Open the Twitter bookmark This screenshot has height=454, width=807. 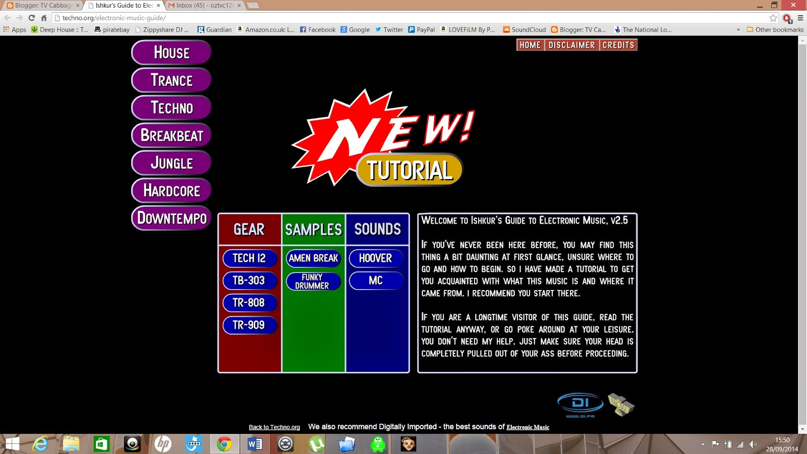389,30
